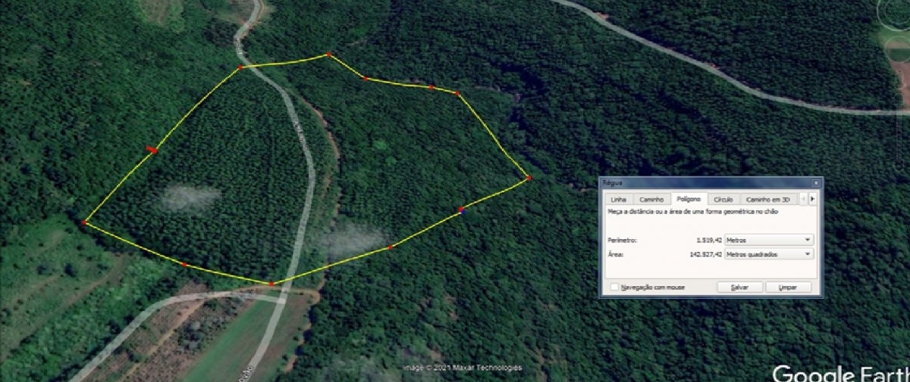Click the Limpar button to clear measurement
The image size is (910, 382).
(789, 287)
